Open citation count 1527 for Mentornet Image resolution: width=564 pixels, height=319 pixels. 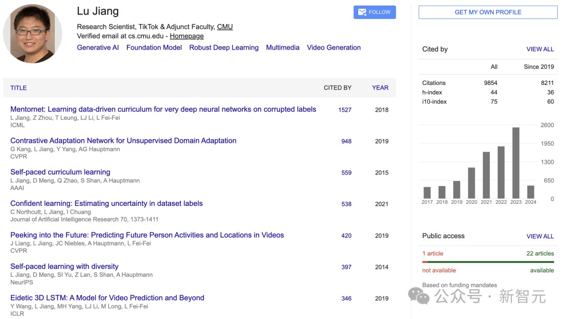(x=345, y=110)
